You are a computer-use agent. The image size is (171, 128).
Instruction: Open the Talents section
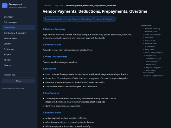[19, 60]
